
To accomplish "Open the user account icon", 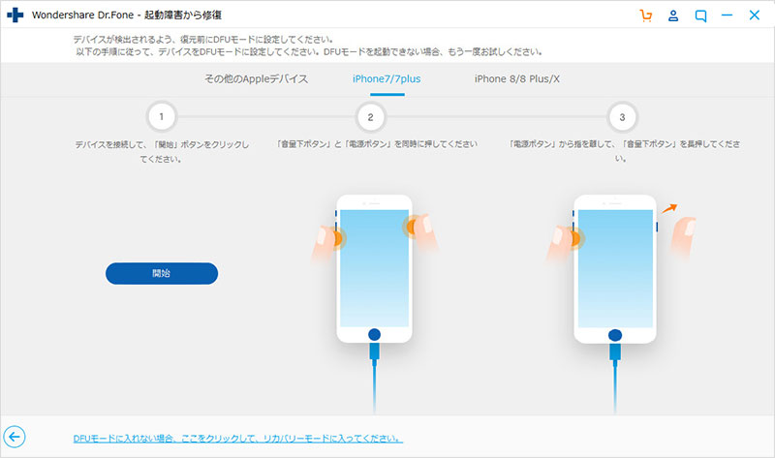I will pos(673,15).
